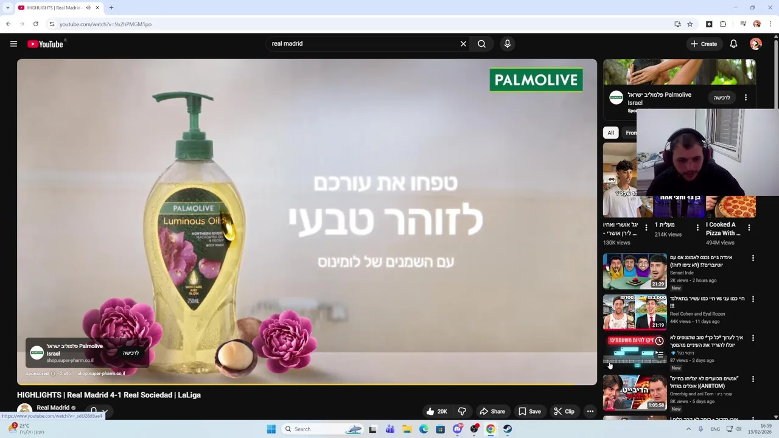Click the Palmolive ad video area
Image resolution: width=779 pixels, height=438 pixels.
[x=307, y=222]
